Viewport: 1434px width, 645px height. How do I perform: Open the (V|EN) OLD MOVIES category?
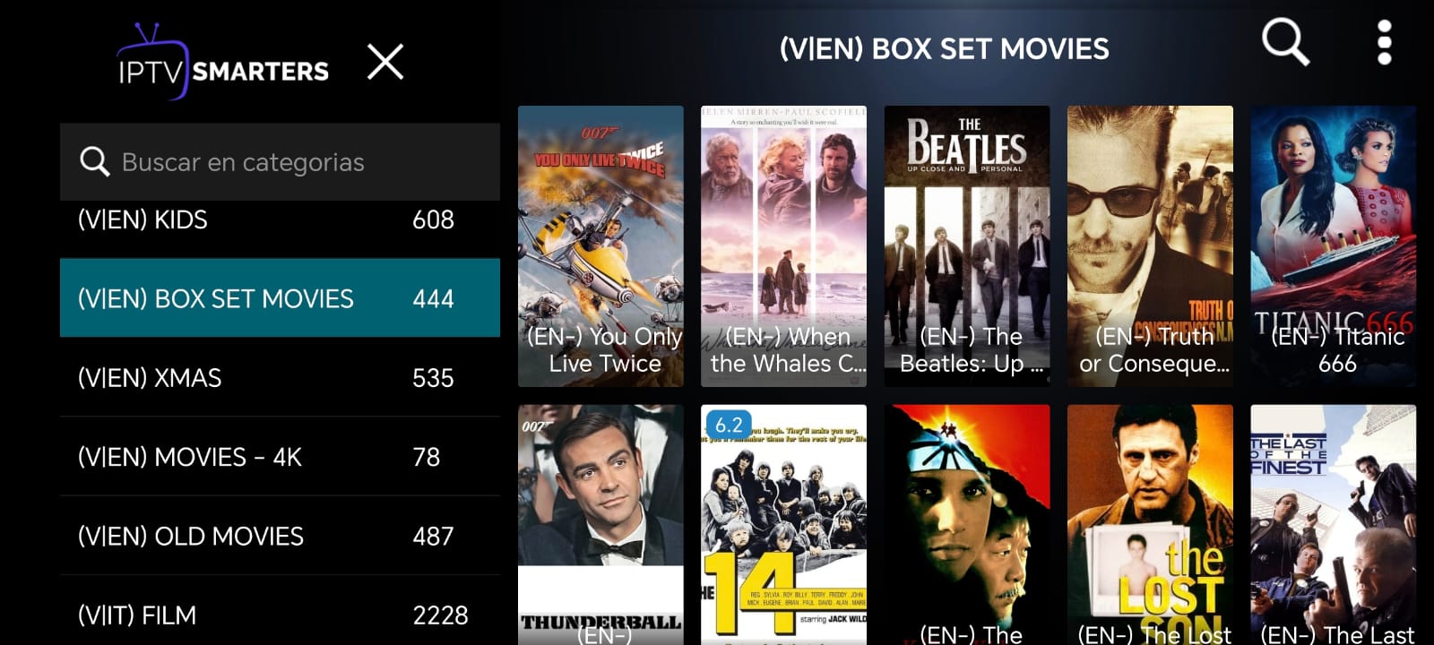(280, 536)
